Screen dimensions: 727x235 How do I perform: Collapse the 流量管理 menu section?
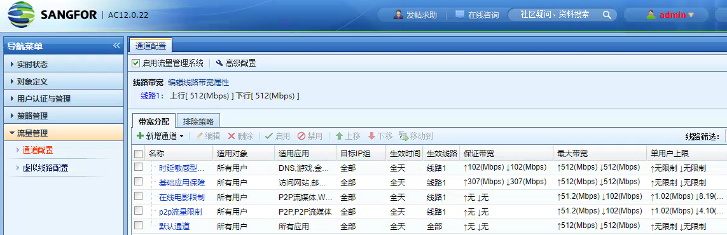coord(64,133)
